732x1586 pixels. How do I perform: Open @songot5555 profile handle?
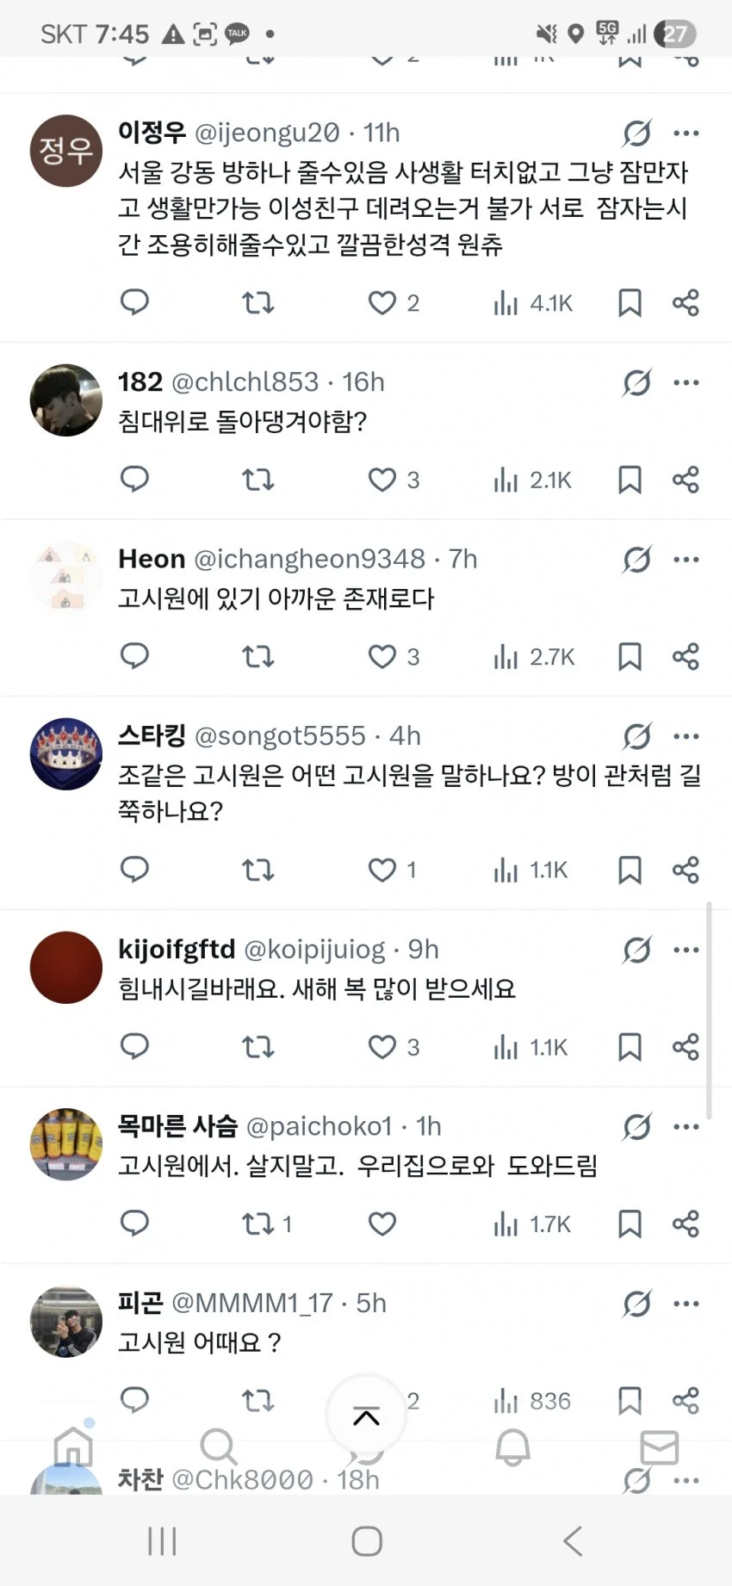(281, 736)
